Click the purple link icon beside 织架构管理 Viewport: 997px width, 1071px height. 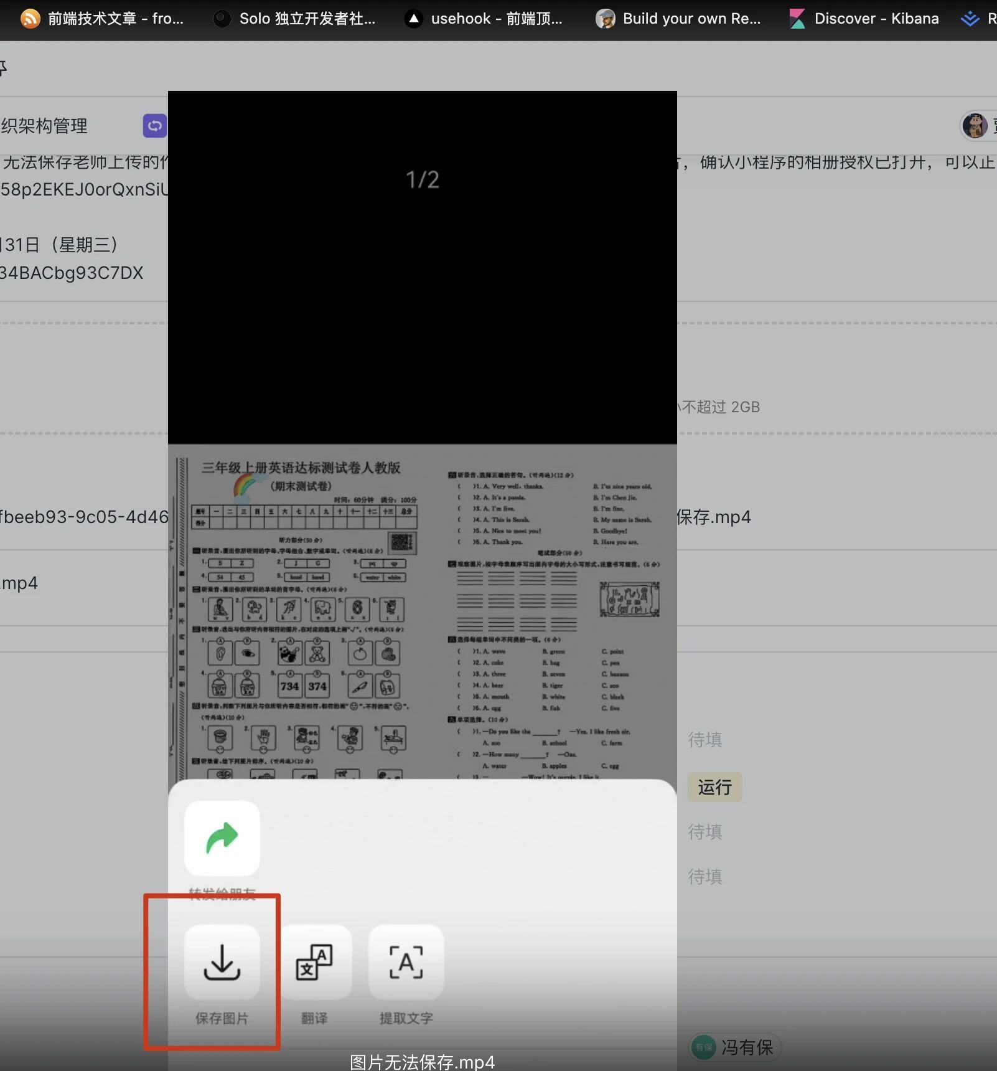point(155,126)
